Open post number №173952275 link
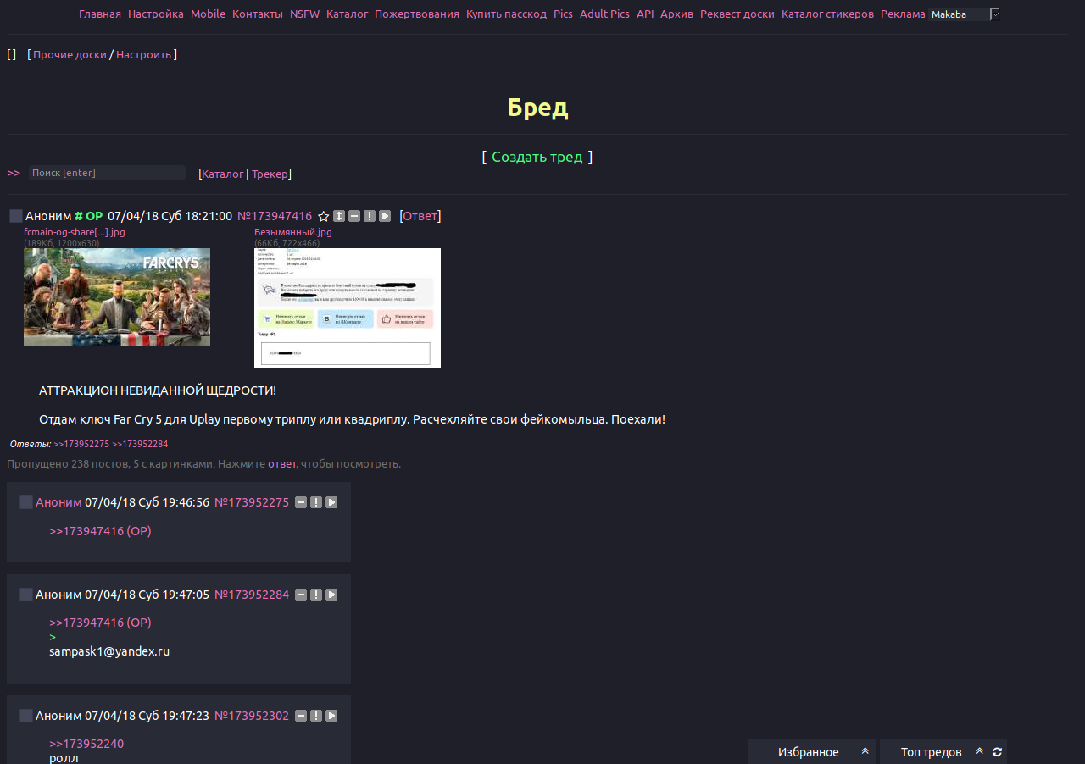Viewport: 1085px width, 764px height. 252,502
